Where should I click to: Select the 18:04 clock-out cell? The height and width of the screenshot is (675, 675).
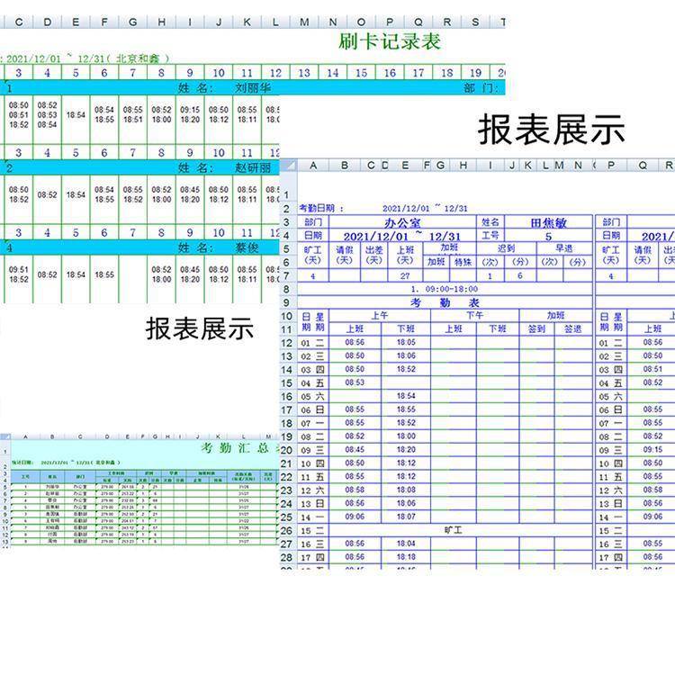pos(406,544)
